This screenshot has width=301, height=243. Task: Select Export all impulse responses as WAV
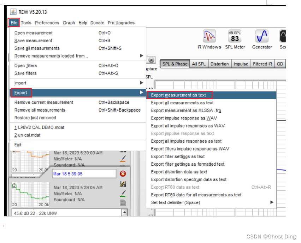[211, 126]
